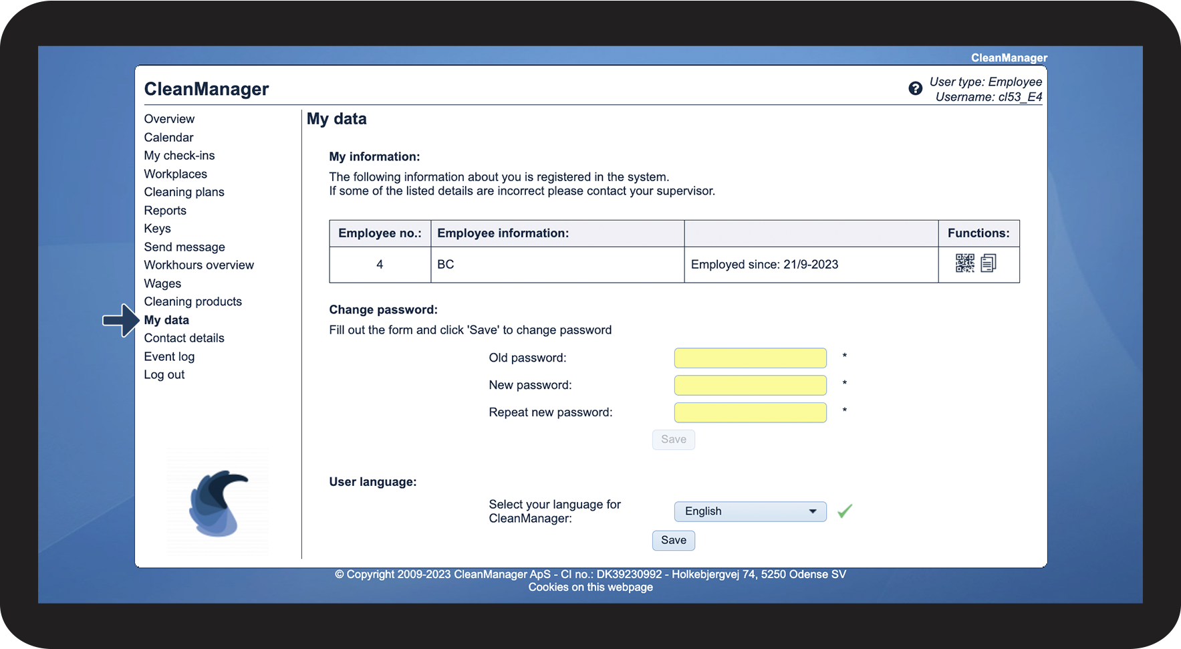
Task: Open the help question mark icon
Action: 915,88
